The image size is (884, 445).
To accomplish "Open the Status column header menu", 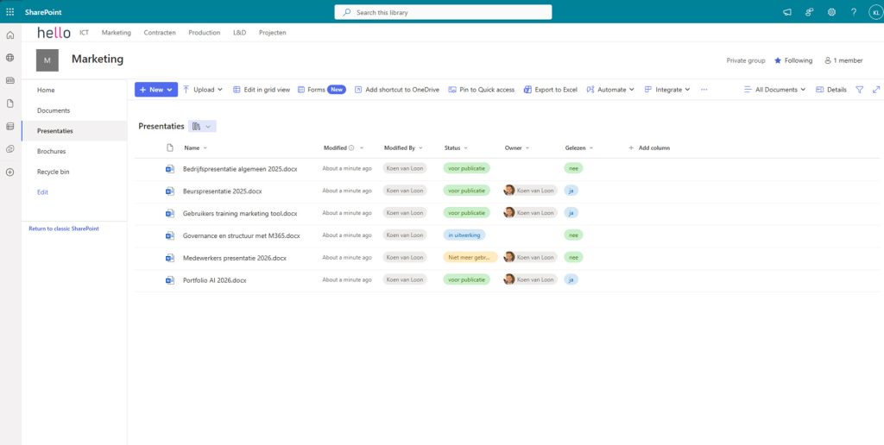I will coord(456,147).
